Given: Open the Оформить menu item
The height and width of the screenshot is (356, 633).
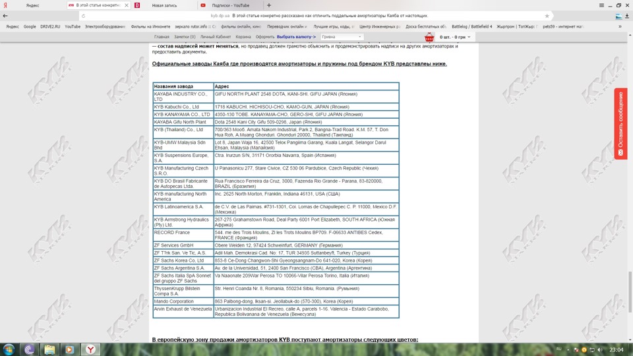Looking at the screenshot, I should 265,37.
